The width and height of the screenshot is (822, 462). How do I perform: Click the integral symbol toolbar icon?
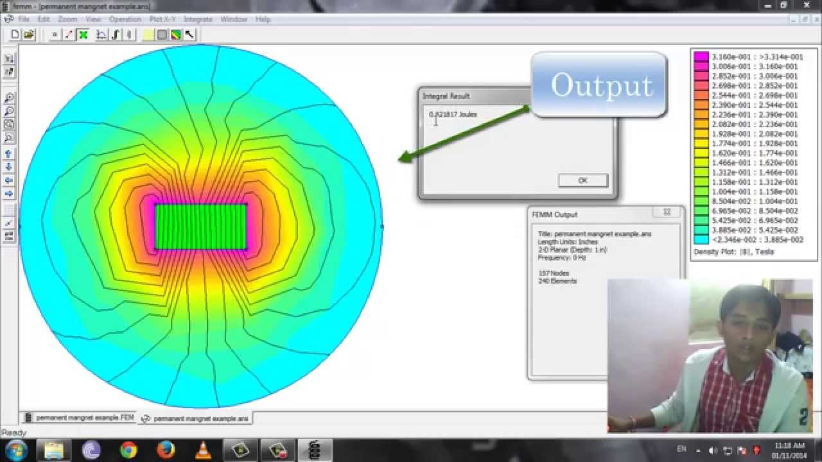[x=116, y=35]
